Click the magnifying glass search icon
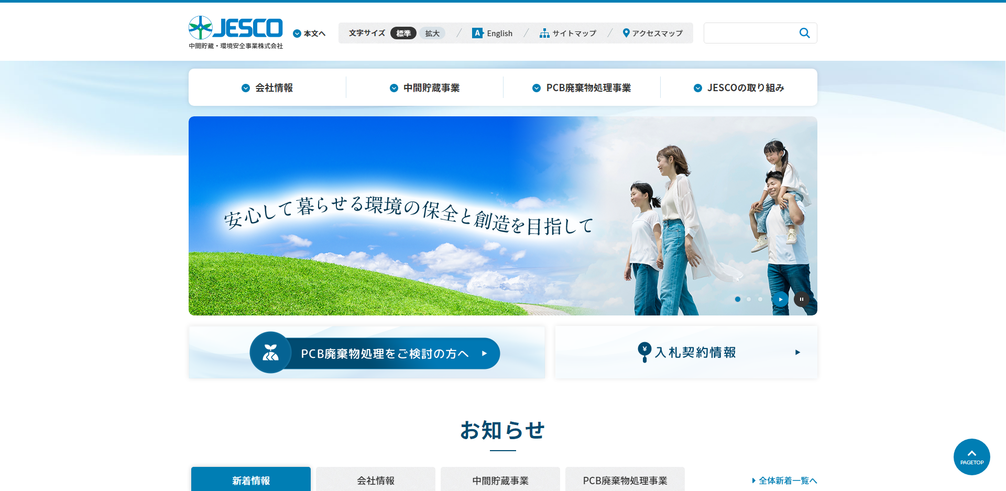The width and height of the screenshot is (1006, 491). [x=804, y=33]
